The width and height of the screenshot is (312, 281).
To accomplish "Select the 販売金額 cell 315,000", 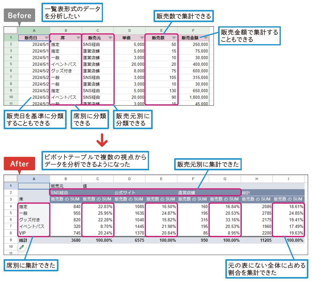I will point(193,77).
